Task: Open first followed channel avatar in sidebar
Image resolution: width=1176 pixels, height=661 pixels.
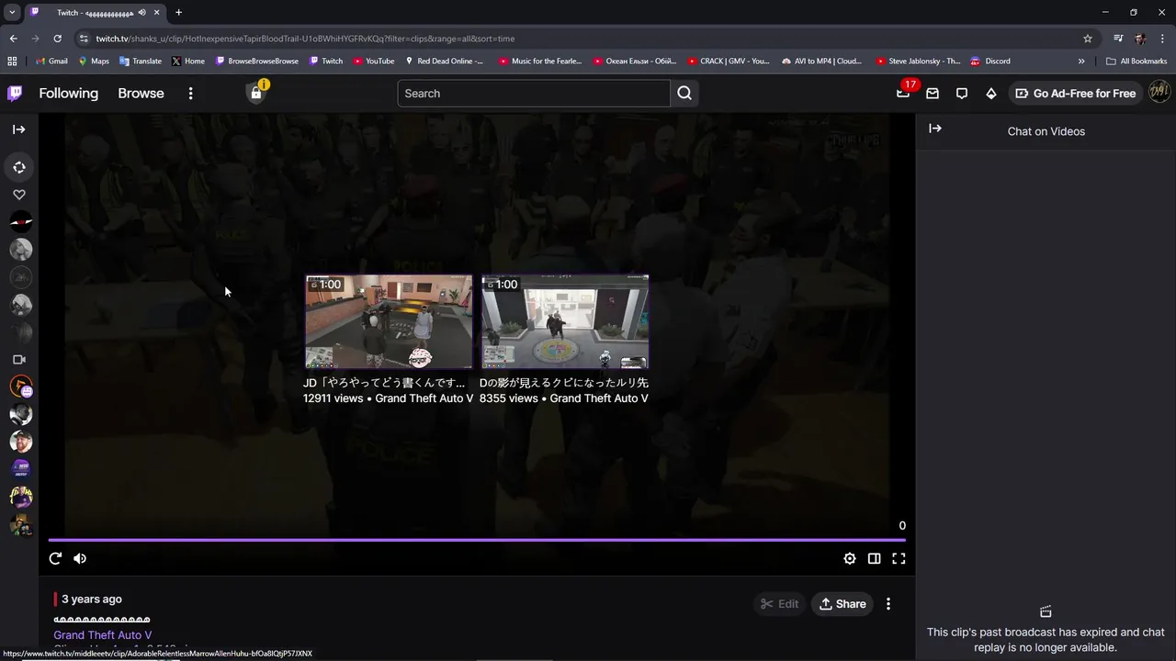Action: point(20,221)
